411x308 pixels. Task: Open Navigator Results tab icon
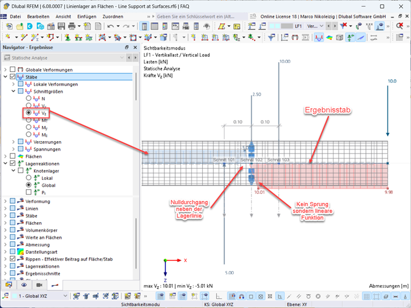55,285
